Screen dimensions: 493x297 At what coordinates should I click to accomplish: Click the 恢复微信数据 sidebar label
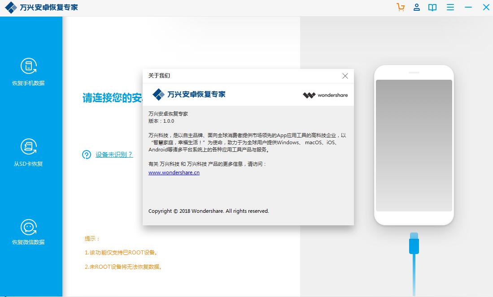pos(28,242)
